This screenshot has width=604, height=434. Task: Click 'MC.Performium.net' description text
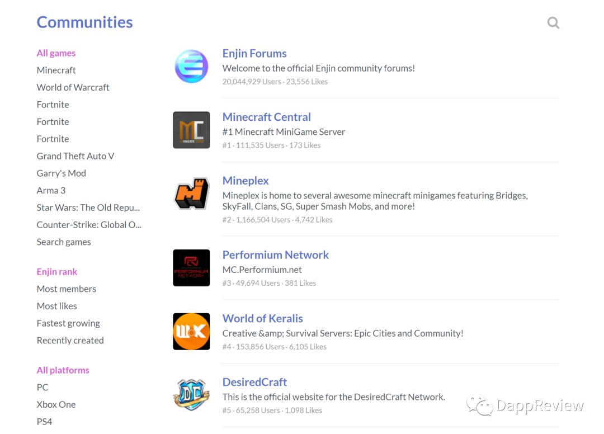(262, 270)
